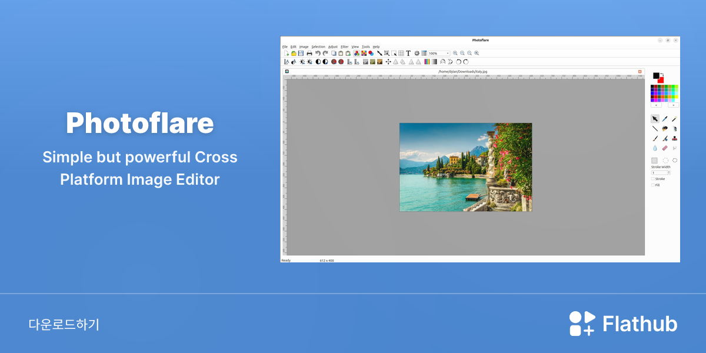Viewport: 706px width, 353px height.
Task: Enable the Fill checkbox
Action: (x=653, y=185)
